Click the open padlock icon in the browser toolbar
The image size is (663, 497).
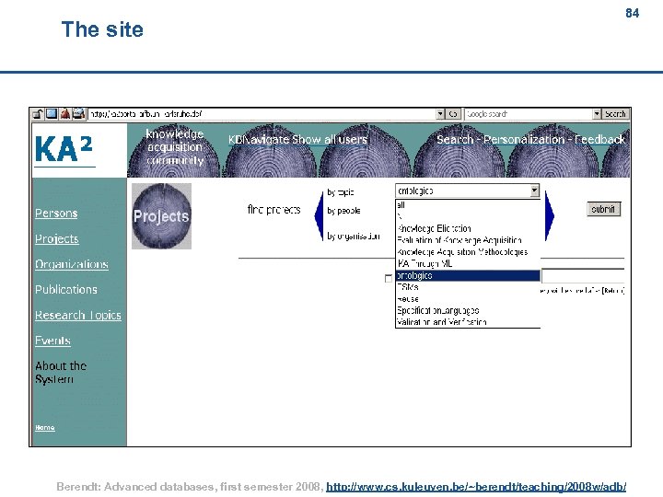[x=38, y=114]
